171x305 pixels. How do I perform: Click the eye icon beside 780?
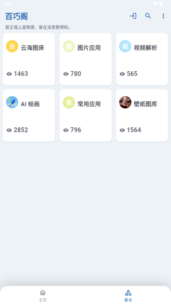[66, 74]
